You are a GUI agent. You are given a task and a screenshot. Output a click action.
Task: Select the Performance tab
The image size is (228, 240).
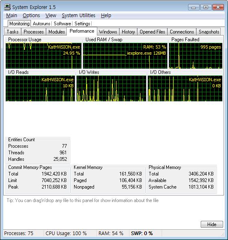coord(82,31)
